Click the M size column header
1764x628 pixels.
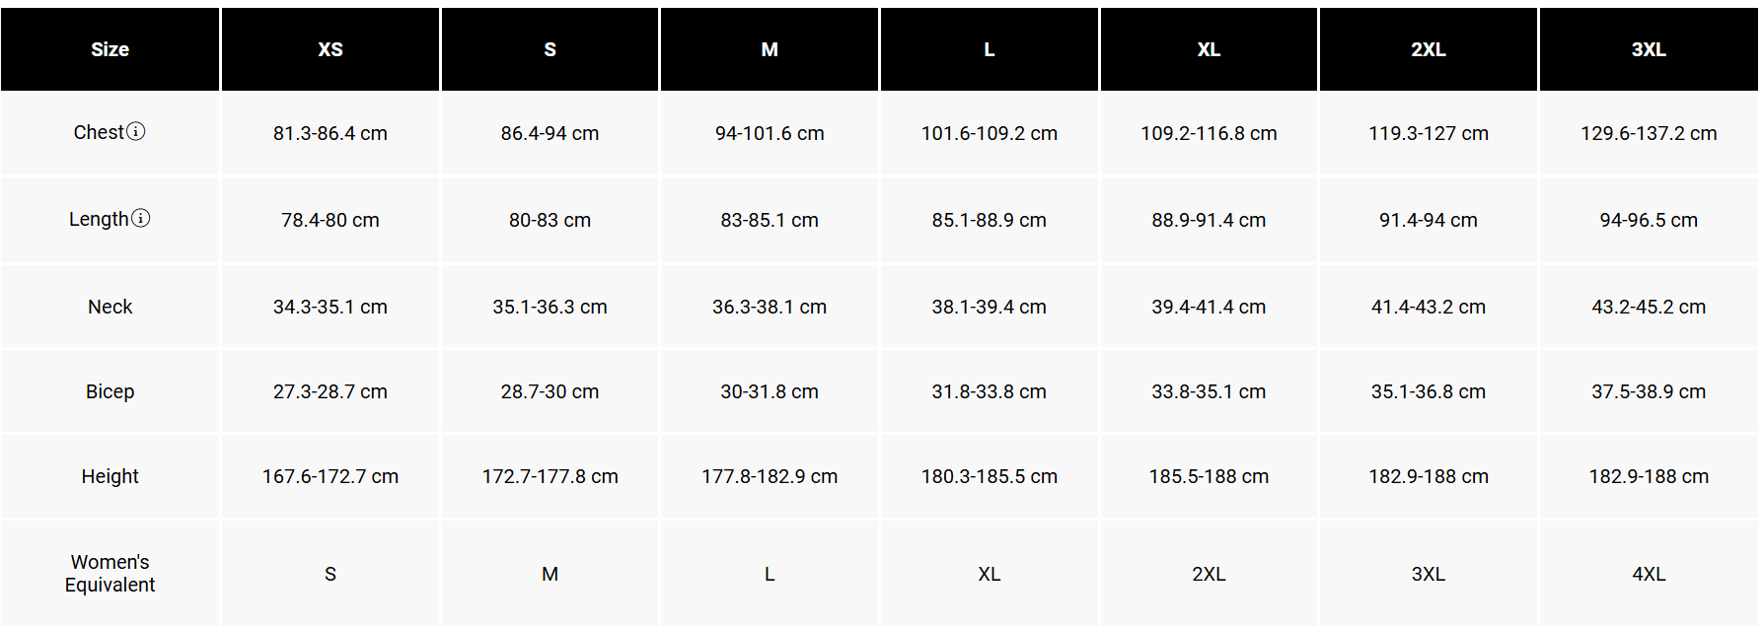(770, 49)
